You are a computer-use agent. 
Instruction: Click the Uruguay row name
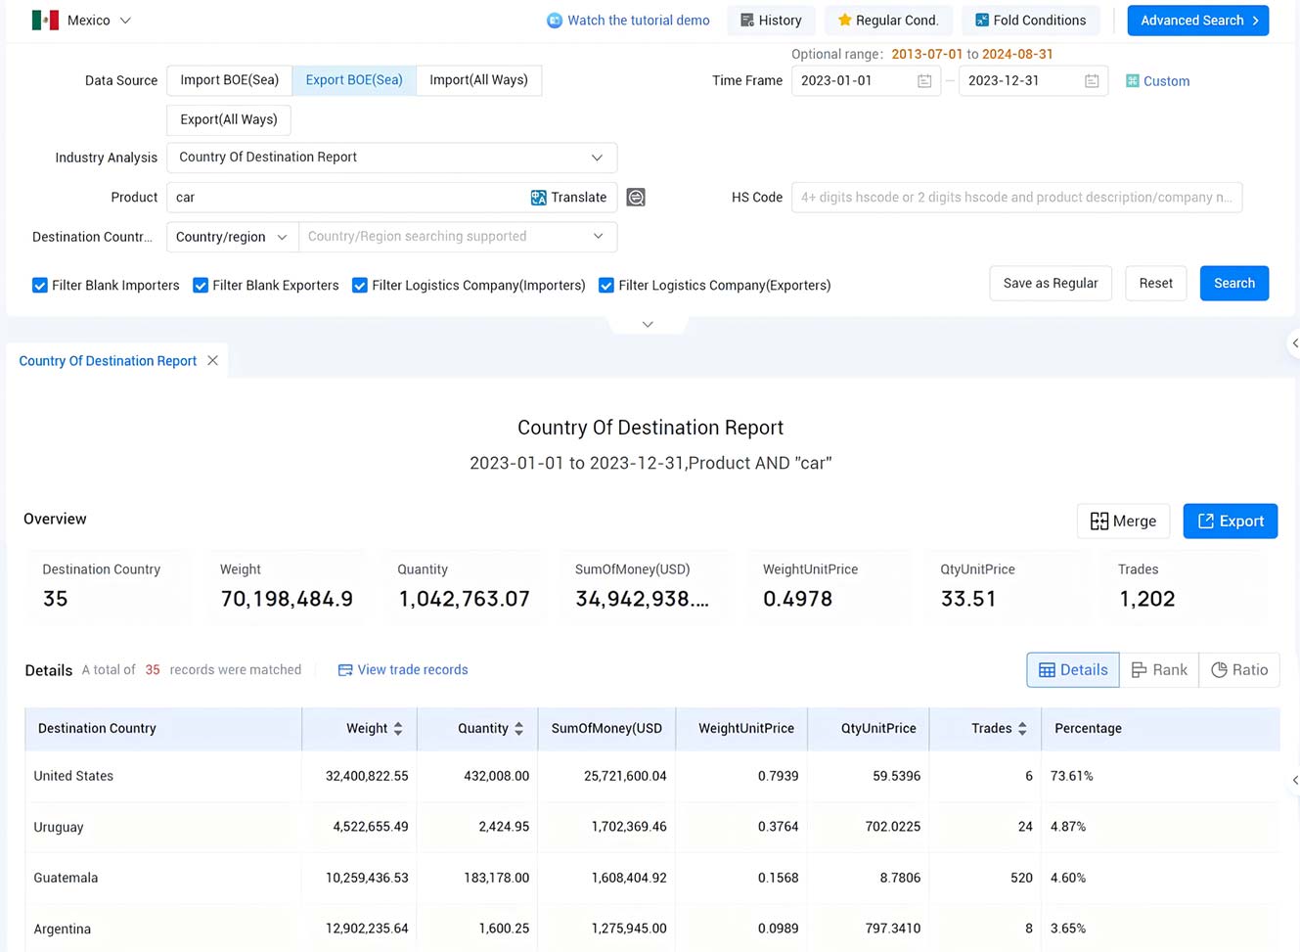[x=59, y=827]
